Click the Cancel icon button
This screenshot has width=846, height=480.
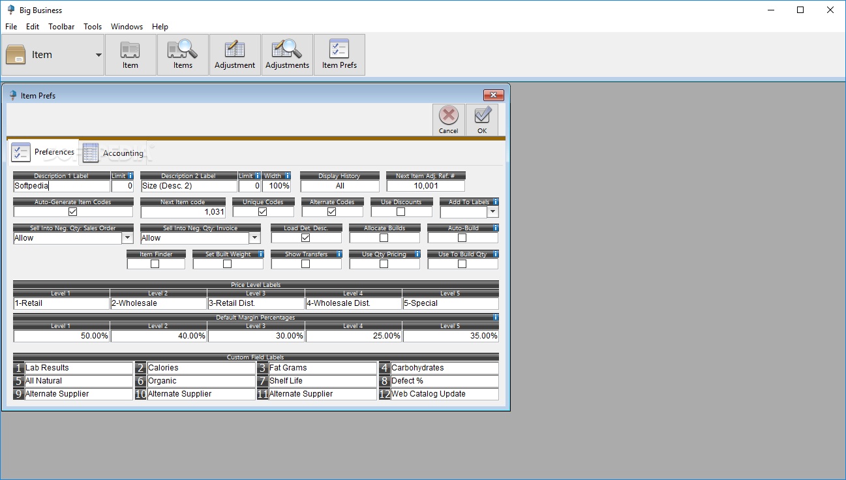pyautogui.click(x=448, y=120)
